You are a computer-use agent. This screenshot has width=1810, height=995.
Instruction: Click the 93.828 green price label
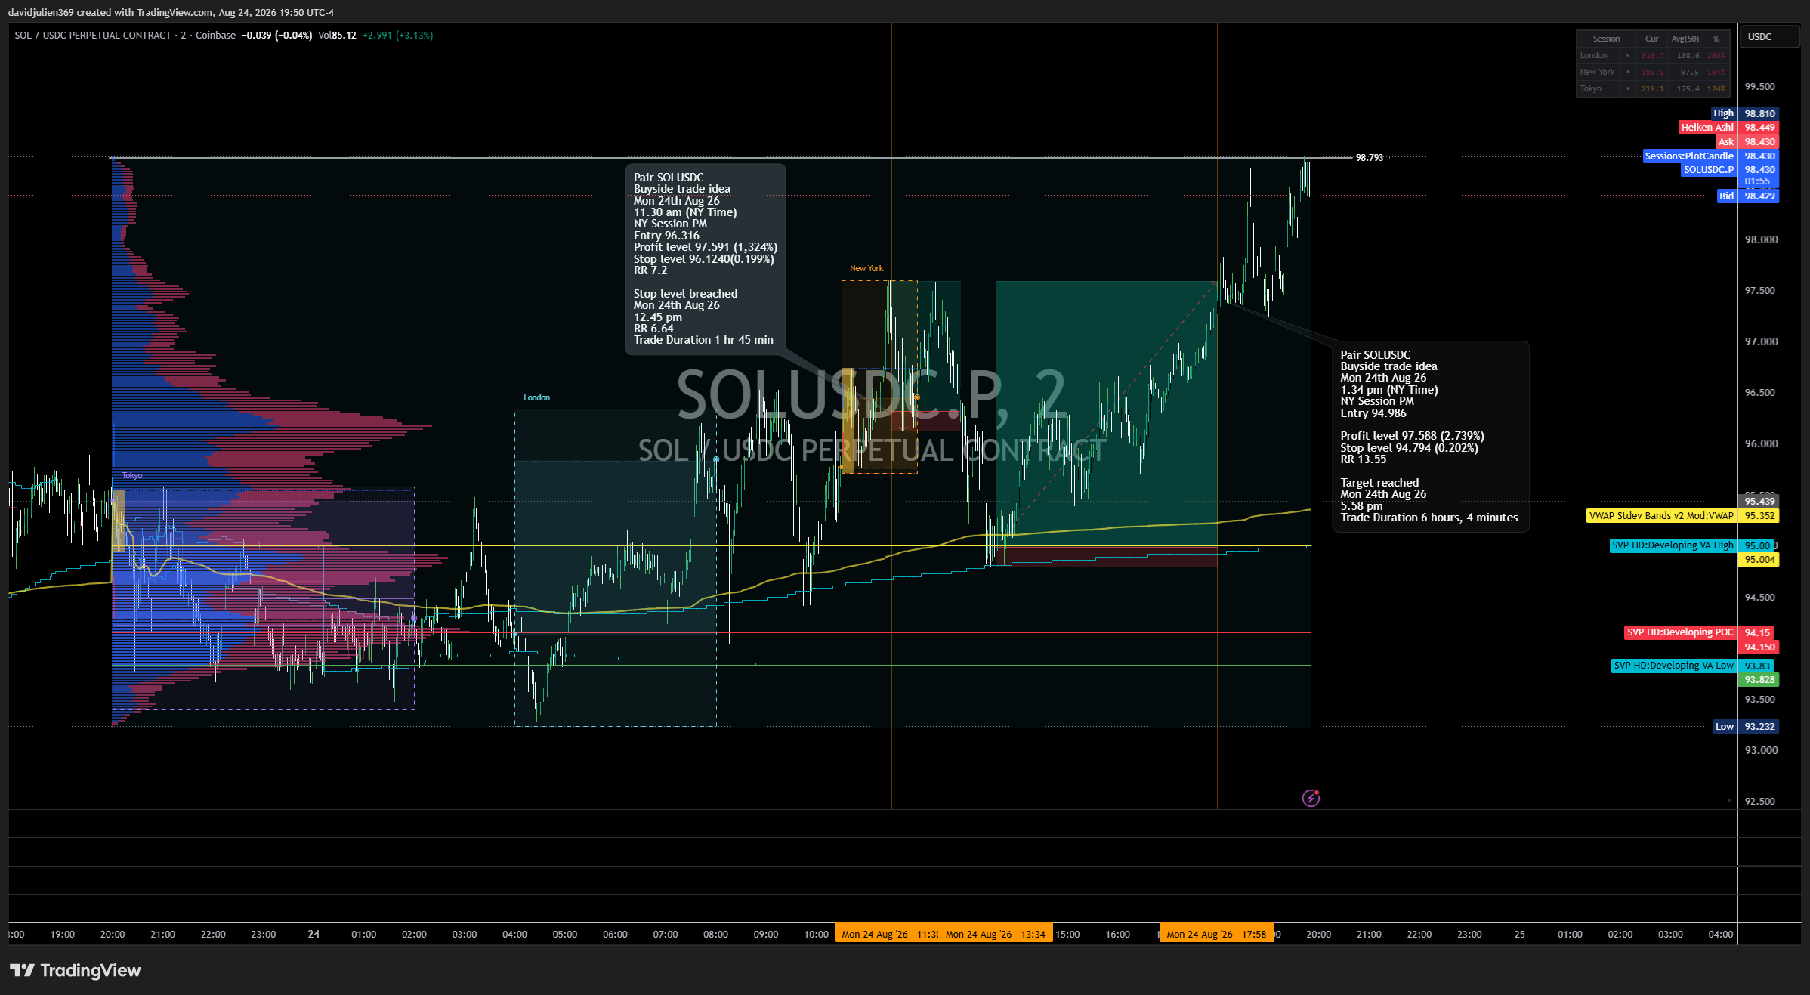[x=1759, y=680]
